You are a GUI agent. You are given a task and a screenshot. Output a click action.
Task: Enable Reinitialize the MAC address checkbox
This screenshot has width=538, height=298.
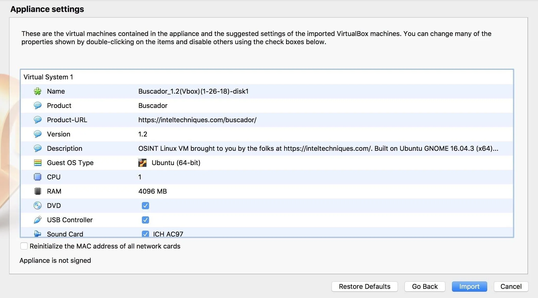pyautogui.click(x=24, y=246)
